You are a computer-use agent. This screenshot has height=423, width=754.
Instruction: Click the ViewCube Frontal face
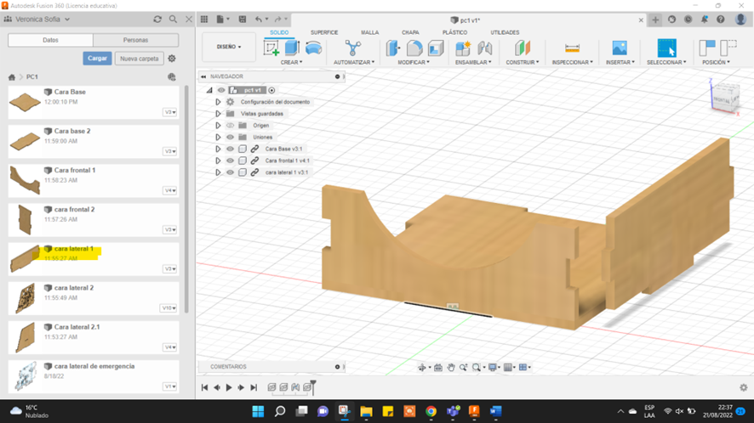[721, 99]
